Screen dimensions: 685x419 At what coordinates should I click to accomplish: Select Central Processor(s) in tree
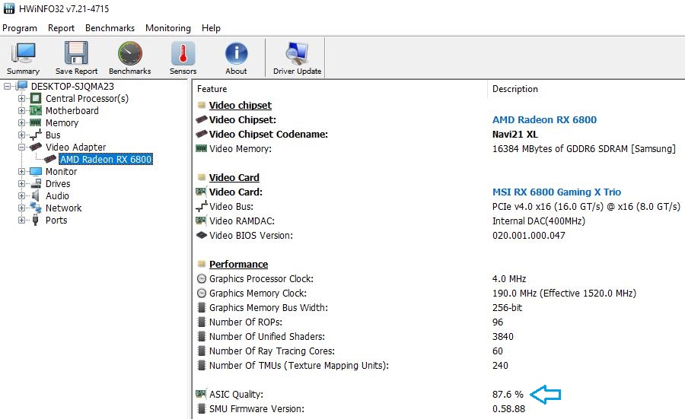click(x=87, y=99)
